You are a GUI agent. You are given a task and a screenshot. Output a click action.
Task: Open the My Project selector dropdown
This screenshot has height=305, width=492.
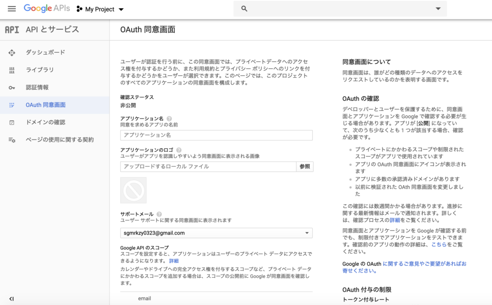coord(100,9)
